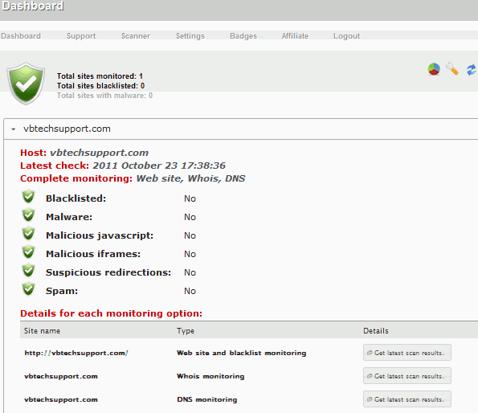The image size is (478, 413).
Task: Click the wrench settings icon
Action: tap(452, 68)
